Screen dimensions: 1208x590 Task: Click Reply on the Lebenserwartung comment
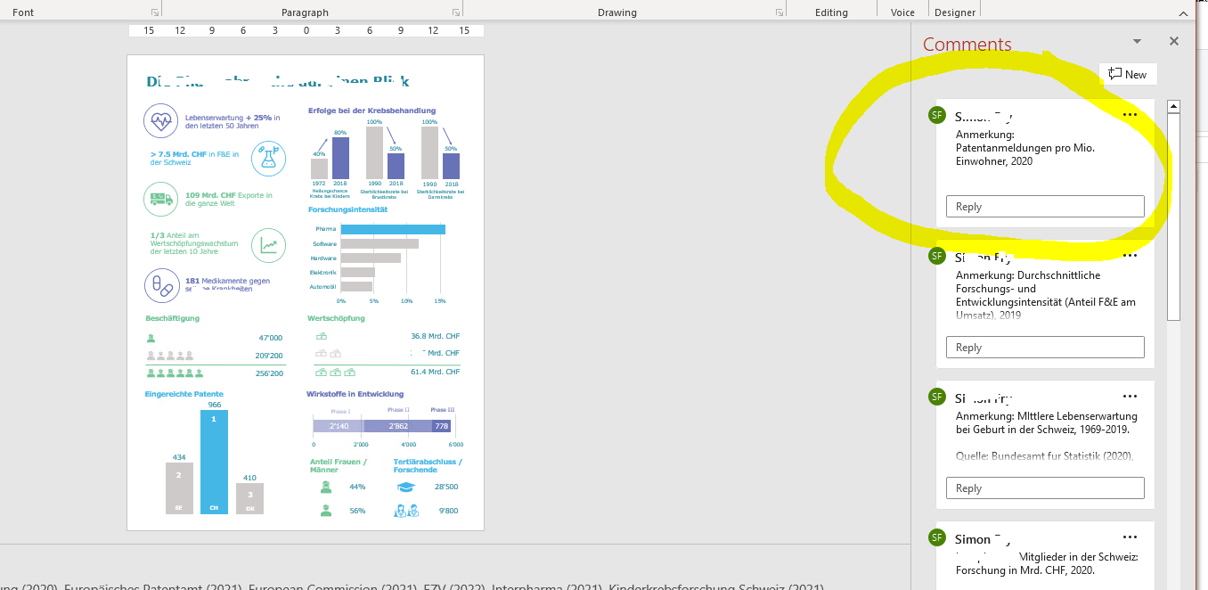point(1044,488)
